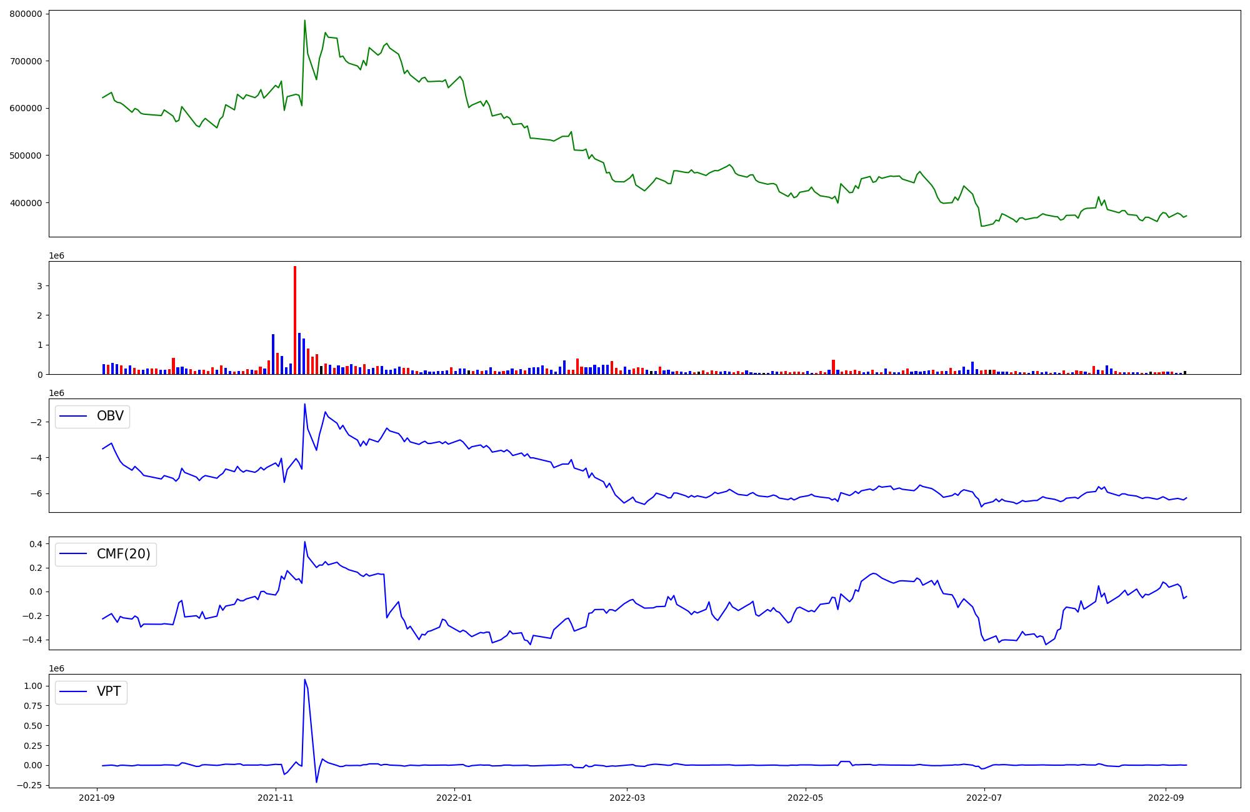Click the 2022-07 x-axis date label

[984, 798]
